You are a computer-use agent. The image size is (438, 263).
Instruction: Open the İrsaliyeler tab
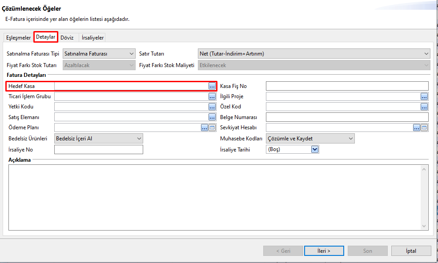92,38
